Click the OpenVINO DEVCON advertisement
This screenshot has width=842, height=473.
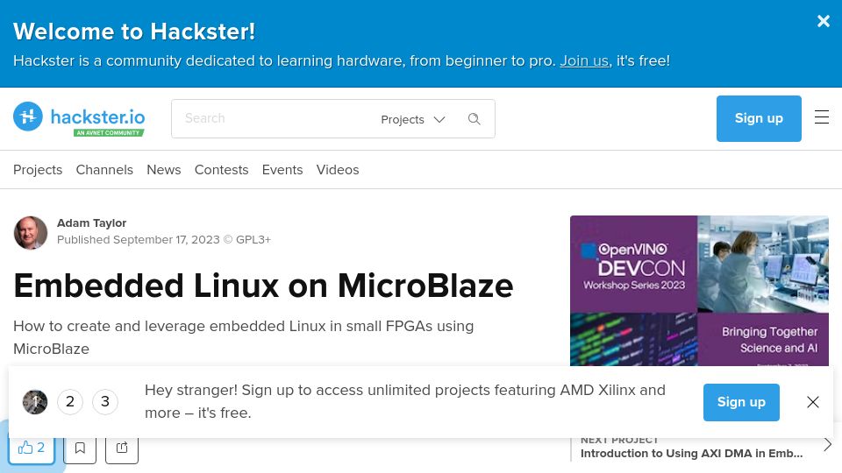click(x=699, y=291)
